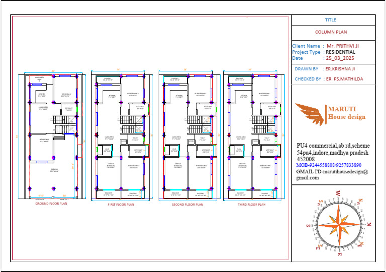Click the THIRD FLOOR PLAN caption
The image size is (386, 272).
pos(252,204)
